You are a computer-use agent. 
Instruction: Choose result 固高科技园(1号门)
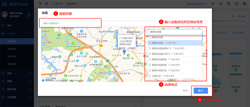tap(175, 54)
